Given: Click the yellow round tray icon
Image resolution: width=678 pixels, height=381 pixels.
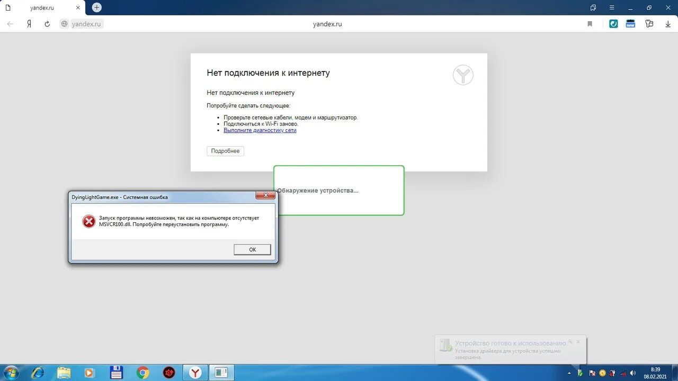Looking at the screenshot, I should point(602,373).
